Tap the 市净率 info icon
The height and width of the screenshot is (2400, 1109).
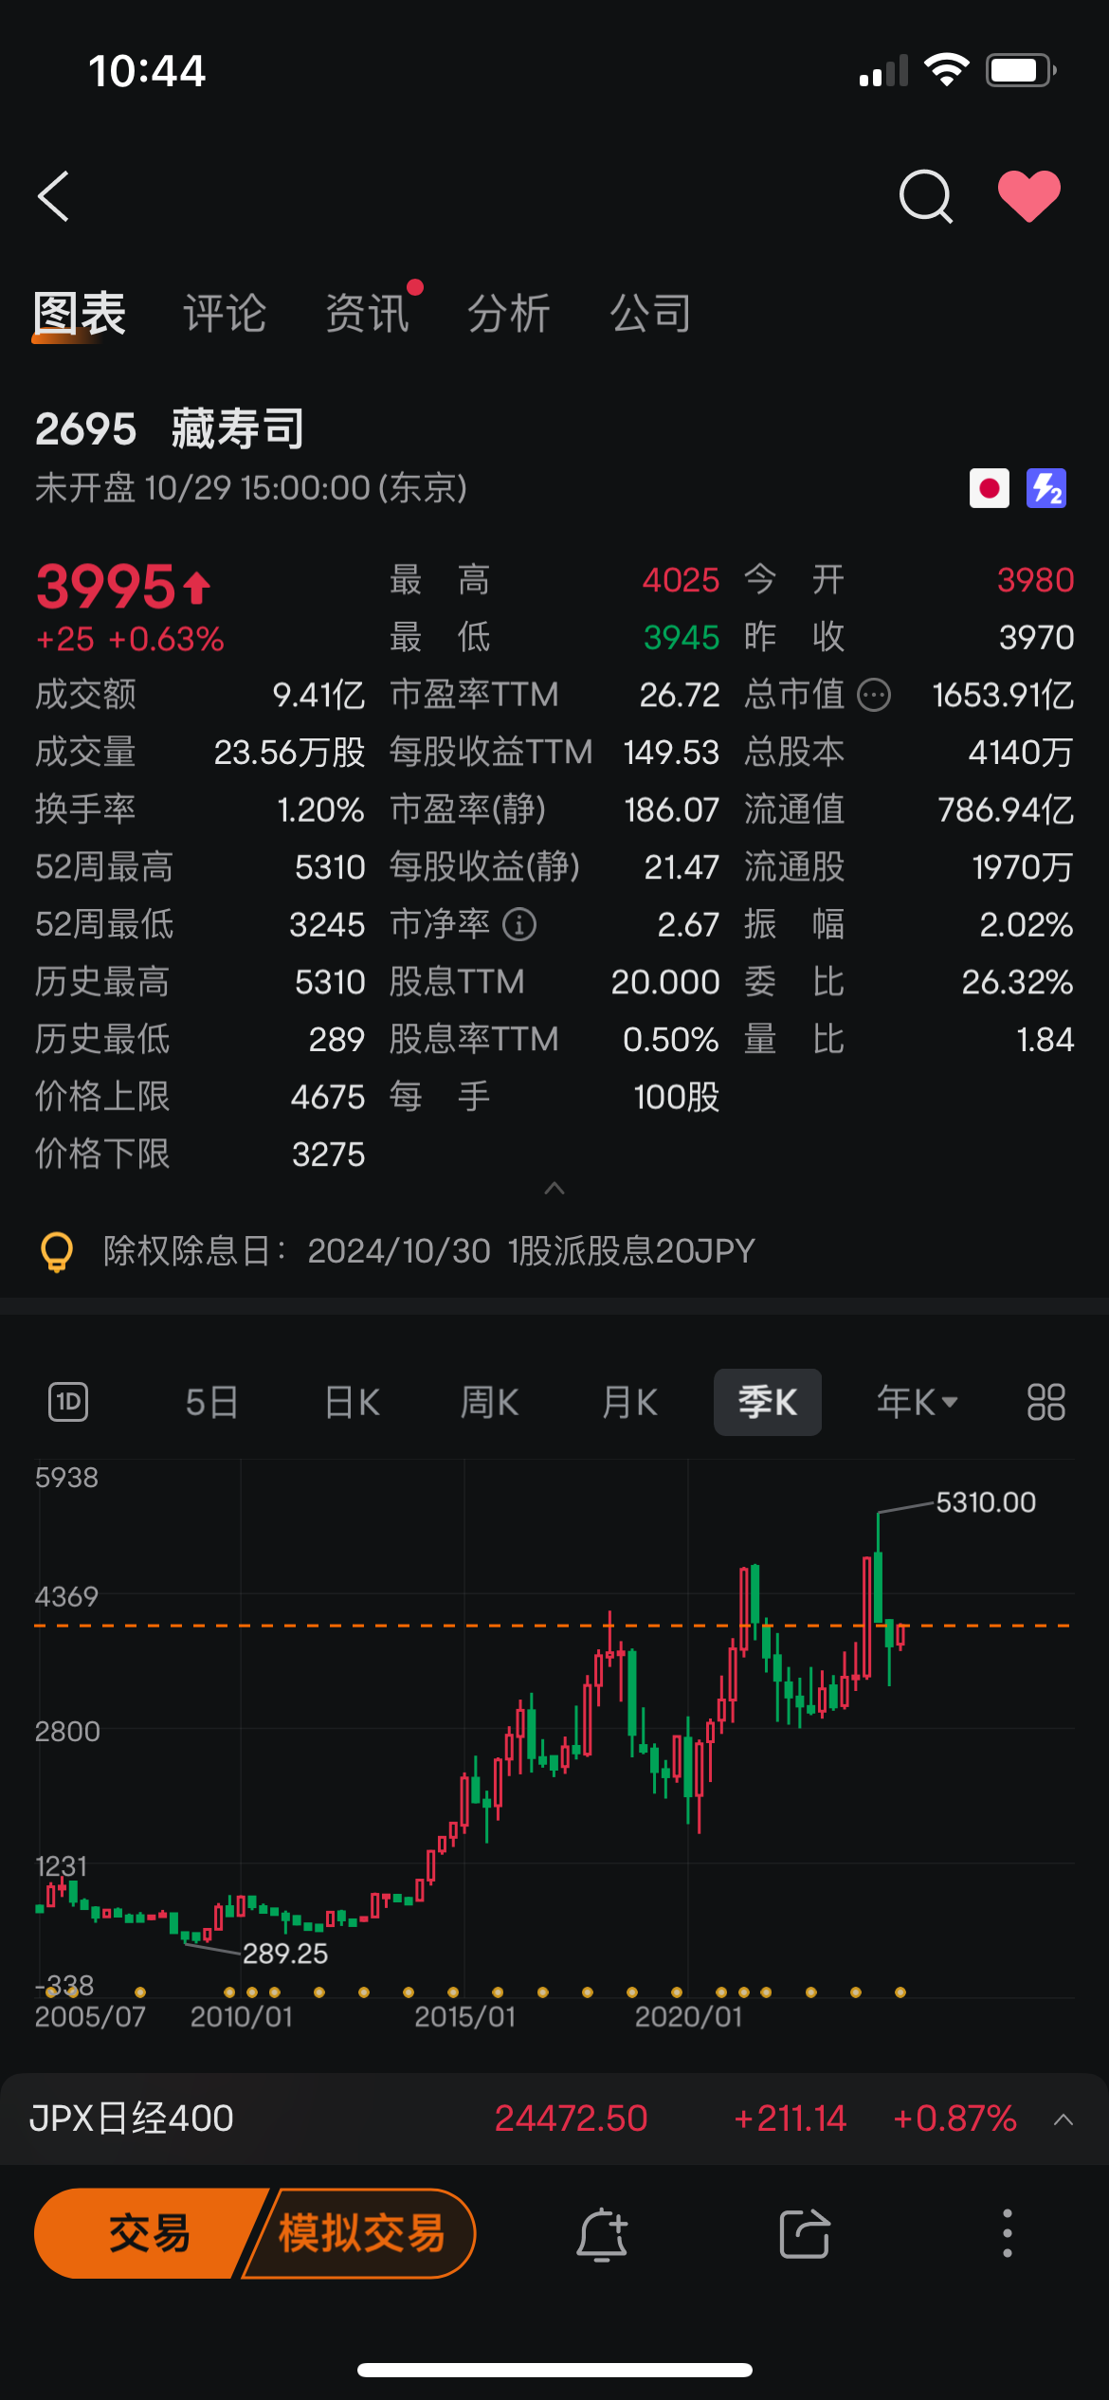[x=519, y=924]
